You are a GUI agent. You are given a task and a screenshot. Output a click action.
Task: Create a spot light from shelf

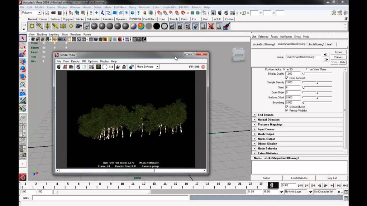pos(55,26)
